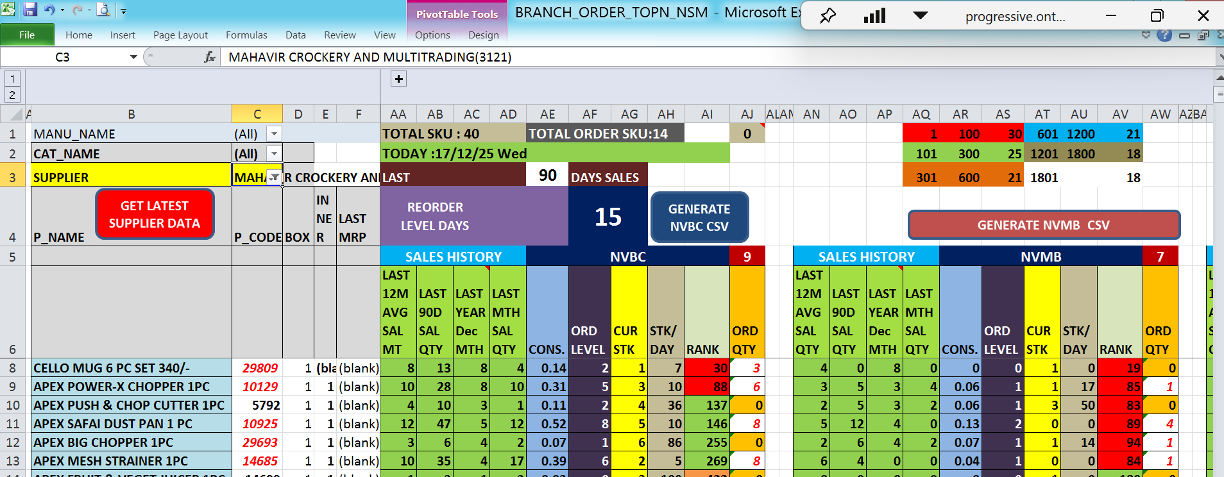Click GENERATE NVBC CSV button
This screenshot has width=1224, height=477.
(x=699, y=217)
